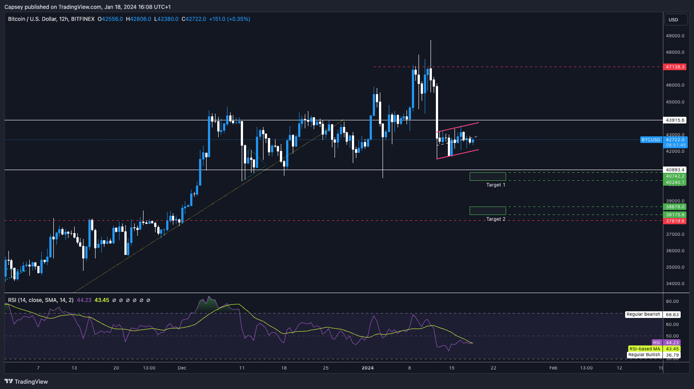Image resolution: width=694 pixels, height=389 pixels.
Task: Click the 60.00 RSI scale label
Action: pyautogui.click(x=672, y=324)
